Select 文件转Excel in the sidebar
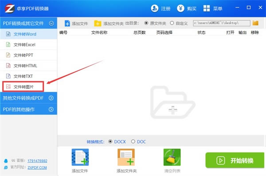 (x=28, y=45)
